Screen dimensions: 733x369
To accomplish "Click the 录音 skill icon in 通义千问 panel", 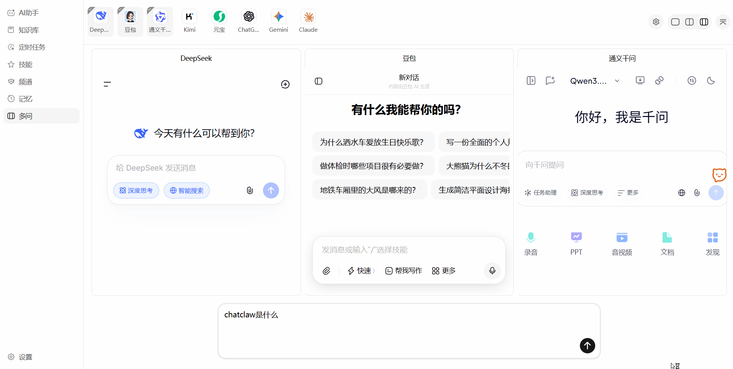I will 531,237.
